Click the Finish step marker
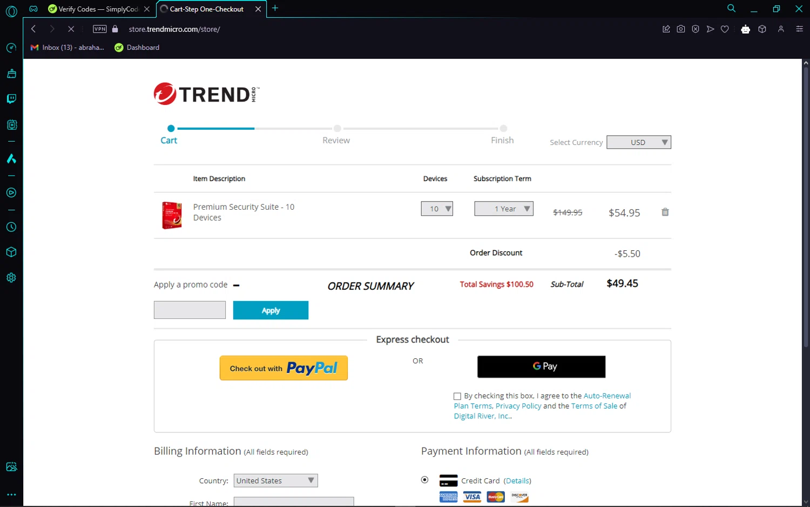The image size is (810, 507). coord(503,129)
